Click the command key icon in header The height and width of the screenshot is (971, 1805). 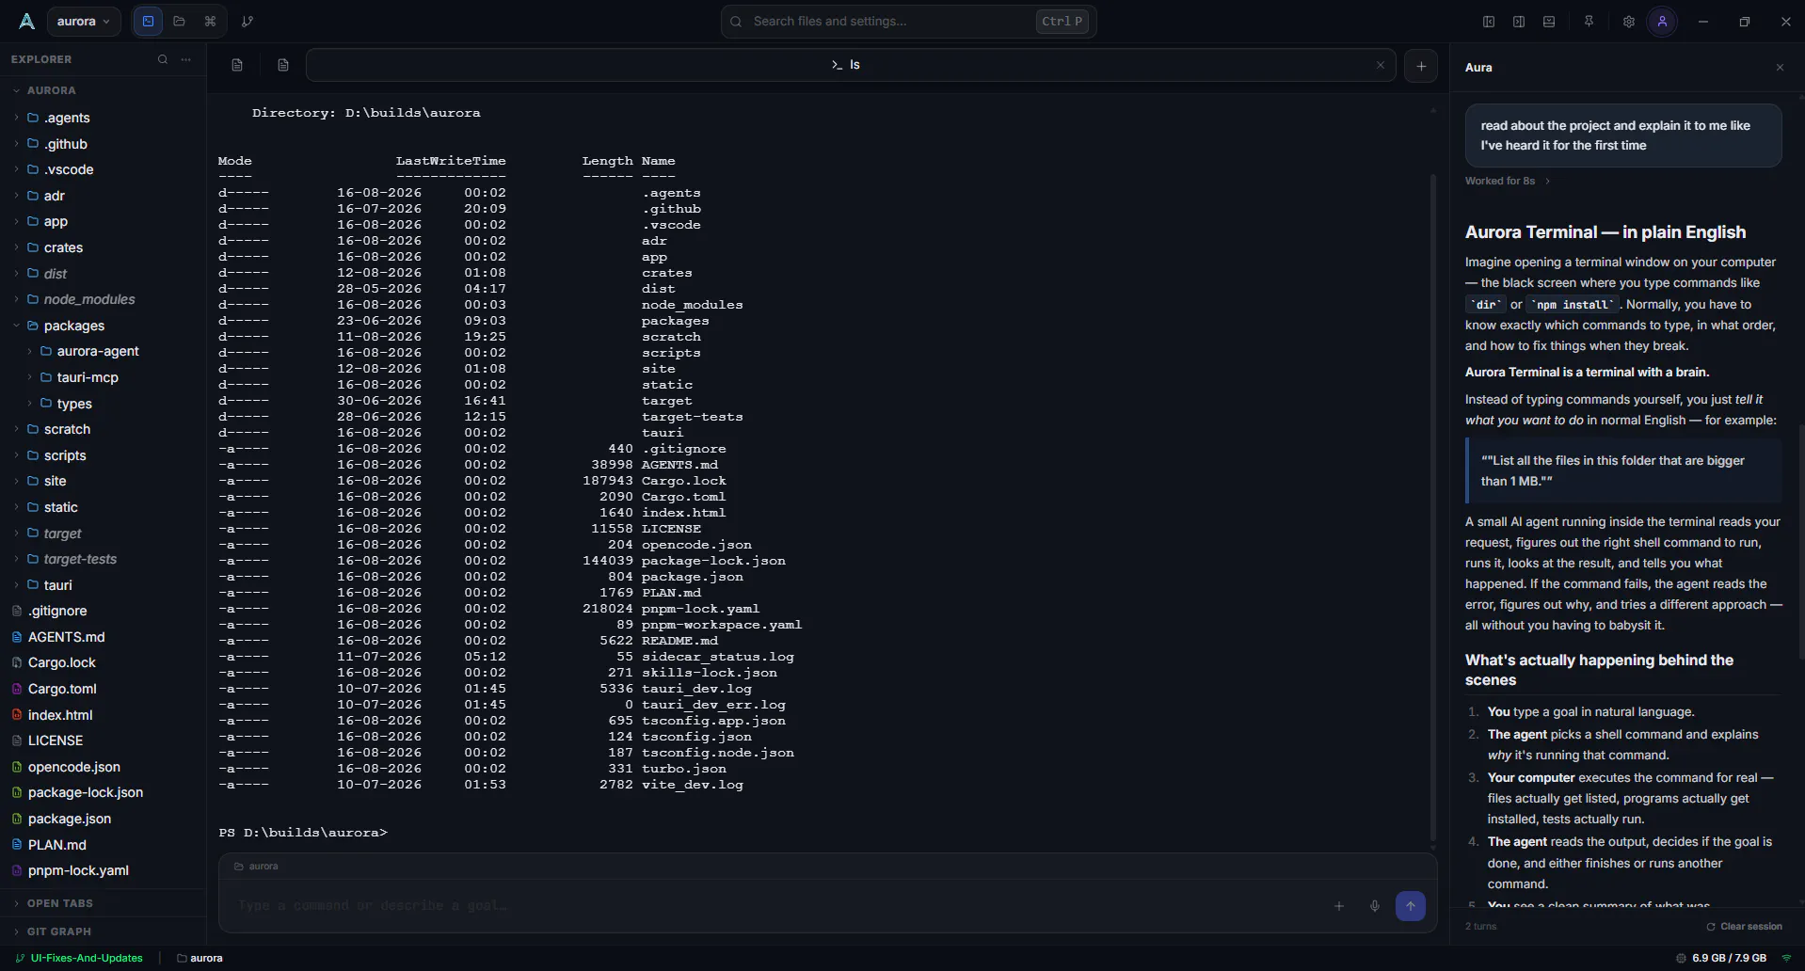click(210, 21)
